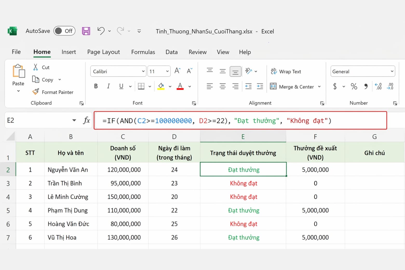Image resolution: width=405 pixels, height=270 pixels.
Task: Switch to the Formulas tab
Action: point(143,52)
